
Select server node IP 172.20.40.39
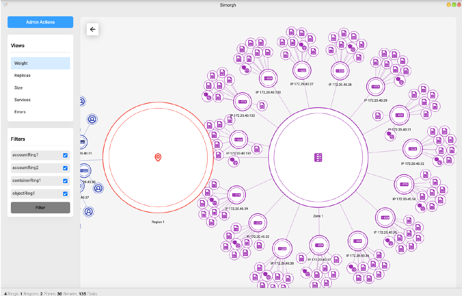point(236,195)
